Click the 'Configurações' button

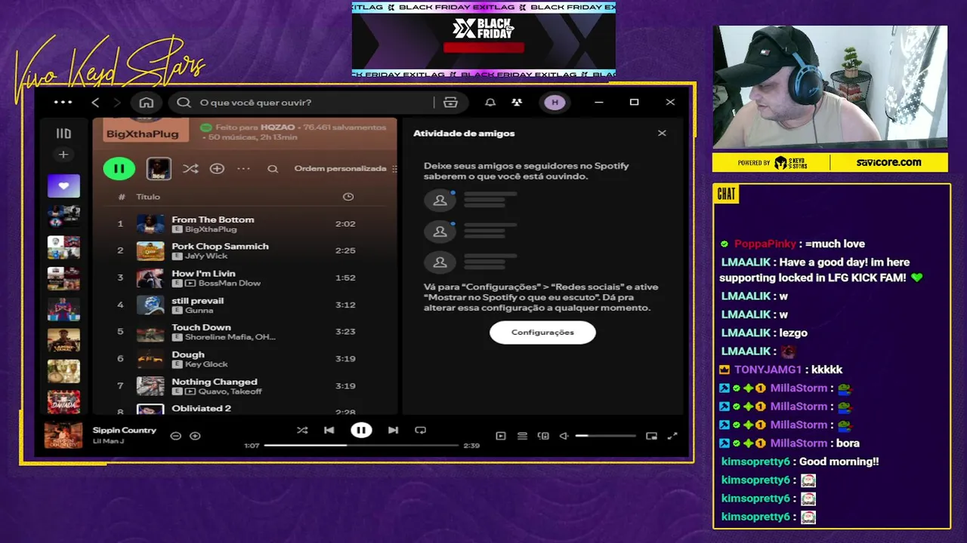(542, 333)
